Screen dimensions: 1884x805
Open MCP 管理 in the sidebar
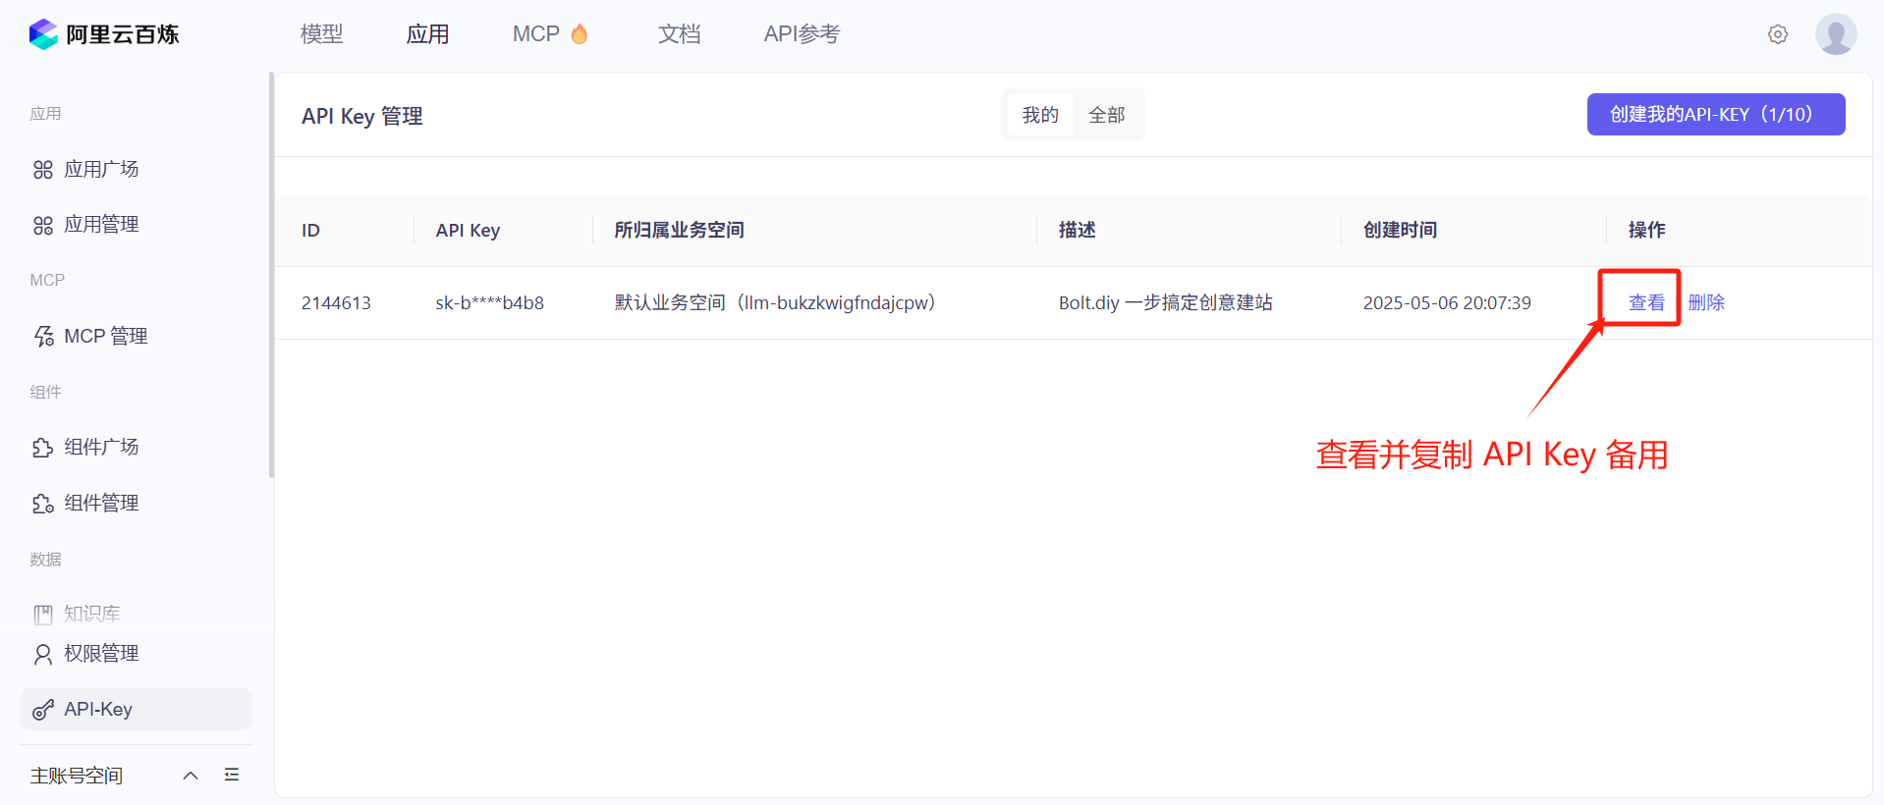coord(136,337)
